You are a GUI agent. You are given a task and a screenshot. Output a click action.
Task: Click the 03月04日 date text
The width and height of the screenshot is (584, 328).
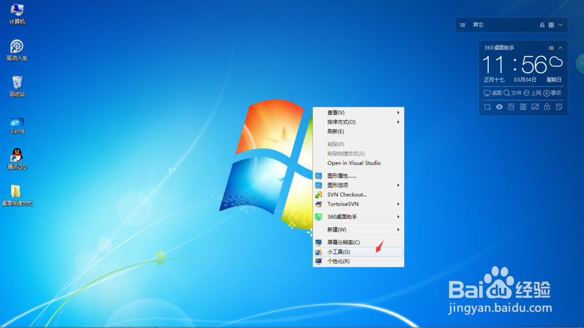coord(525,80)
